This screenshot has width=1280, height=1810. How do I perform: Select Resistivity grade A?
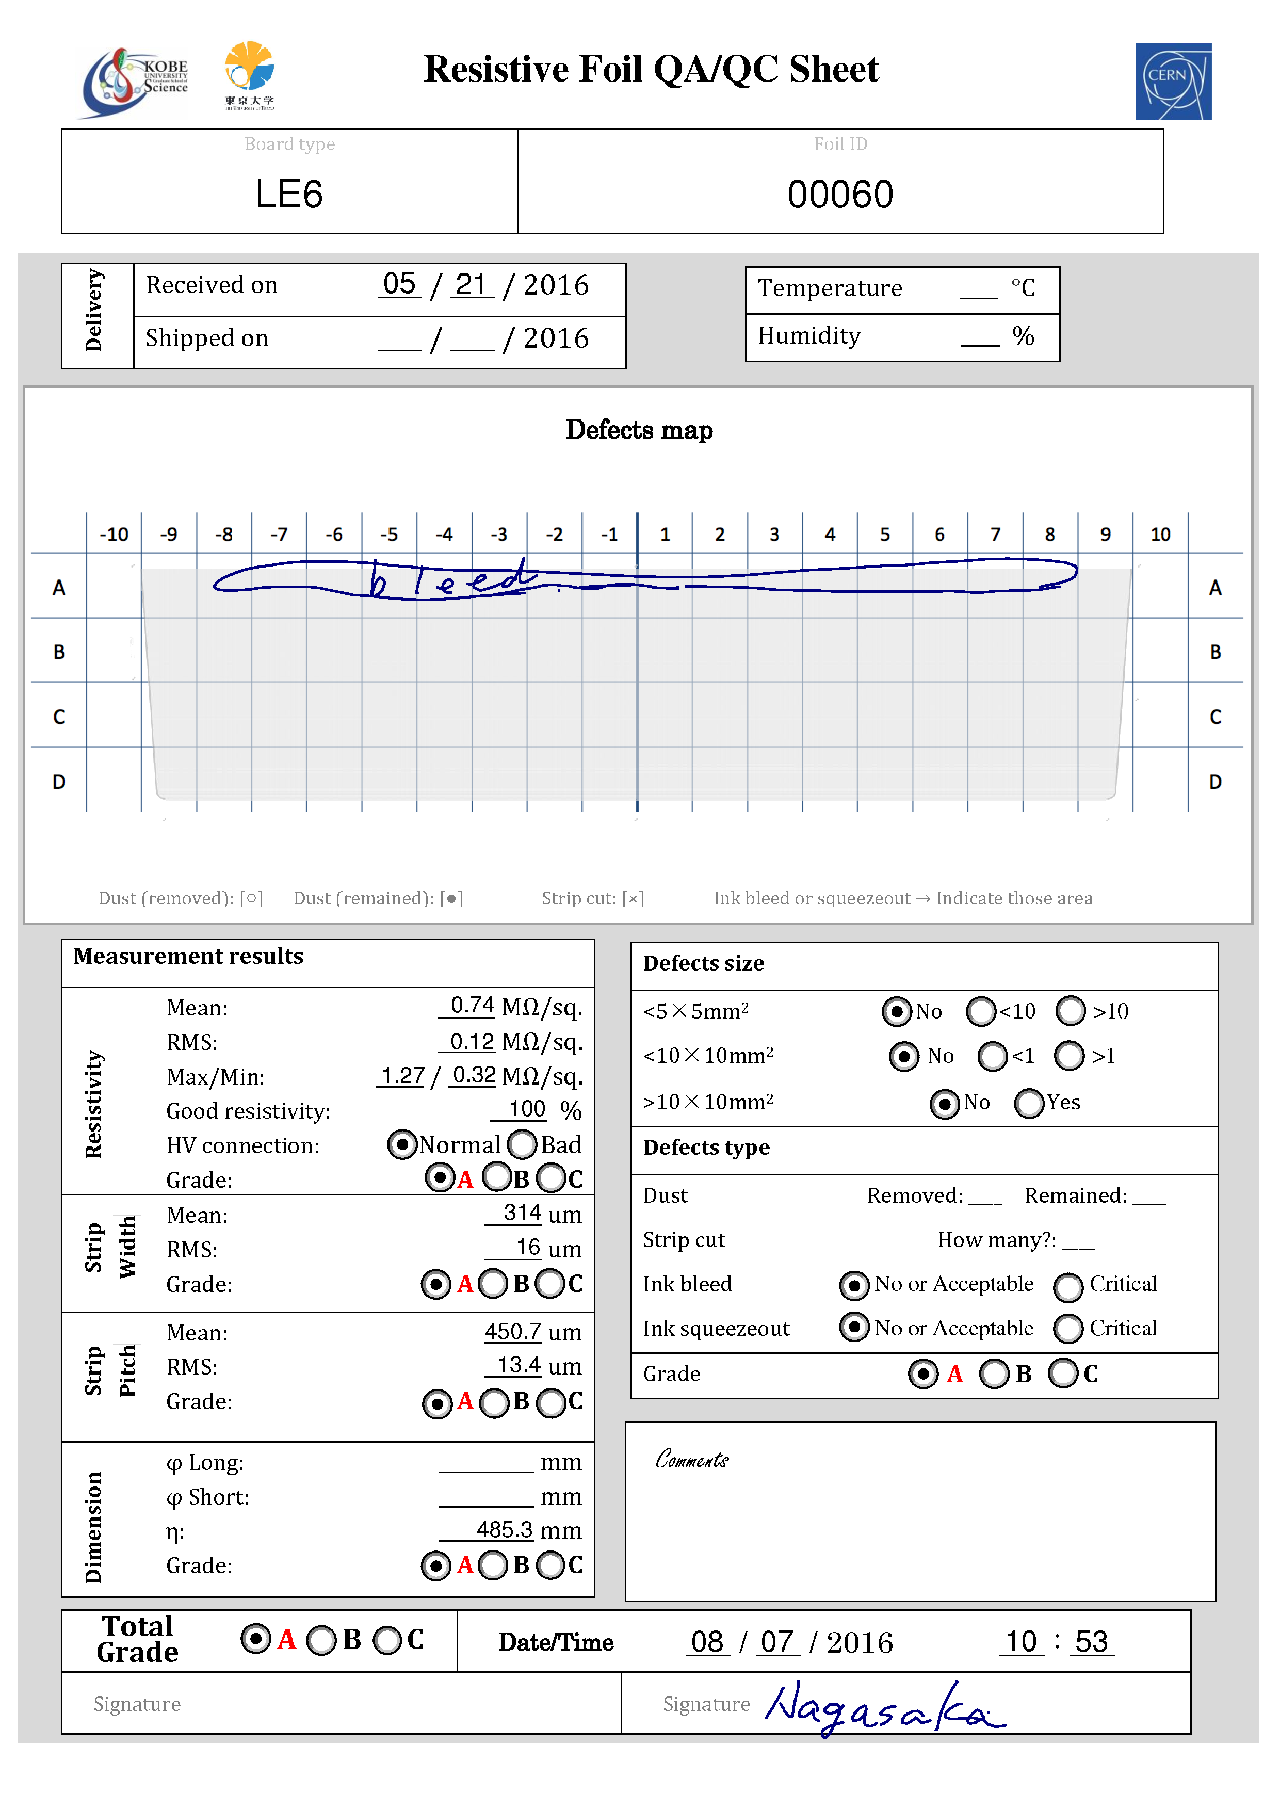(x=439, y=1178)
